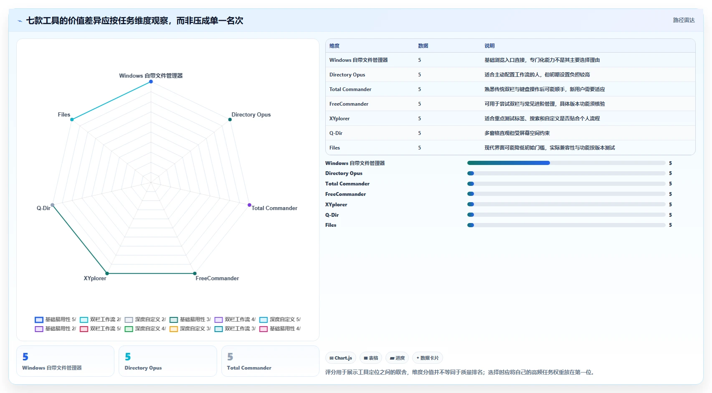Select the 数据卡片 tag chip
712x393 pixels.
pos(428,358)
